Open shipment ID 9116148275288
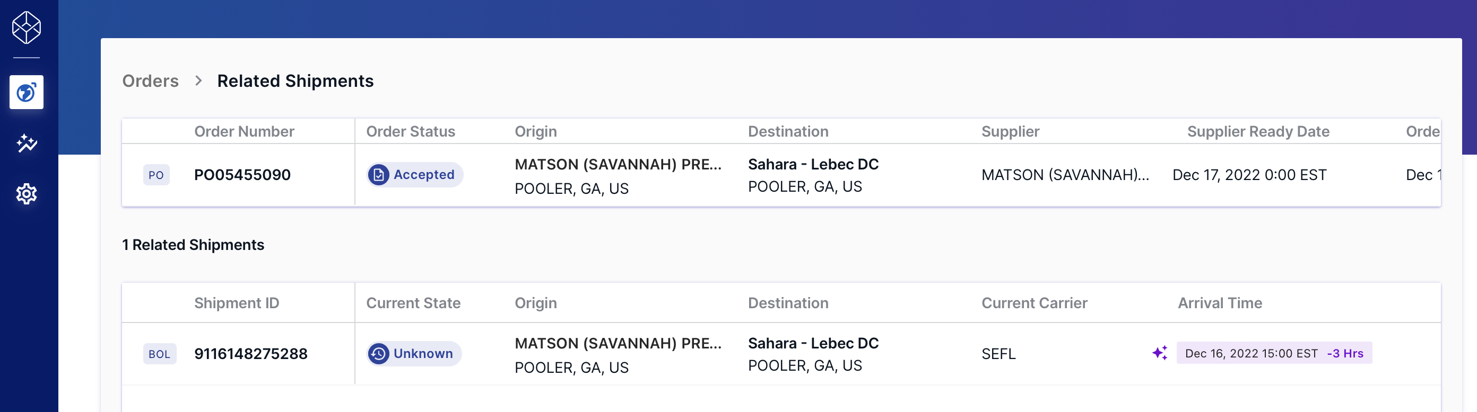1477x412 pixels. pos(251,354)
